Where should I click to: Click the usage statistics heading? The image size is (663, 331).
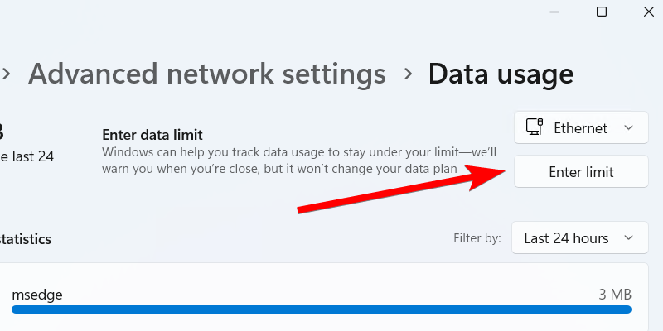tap(25, 239)
